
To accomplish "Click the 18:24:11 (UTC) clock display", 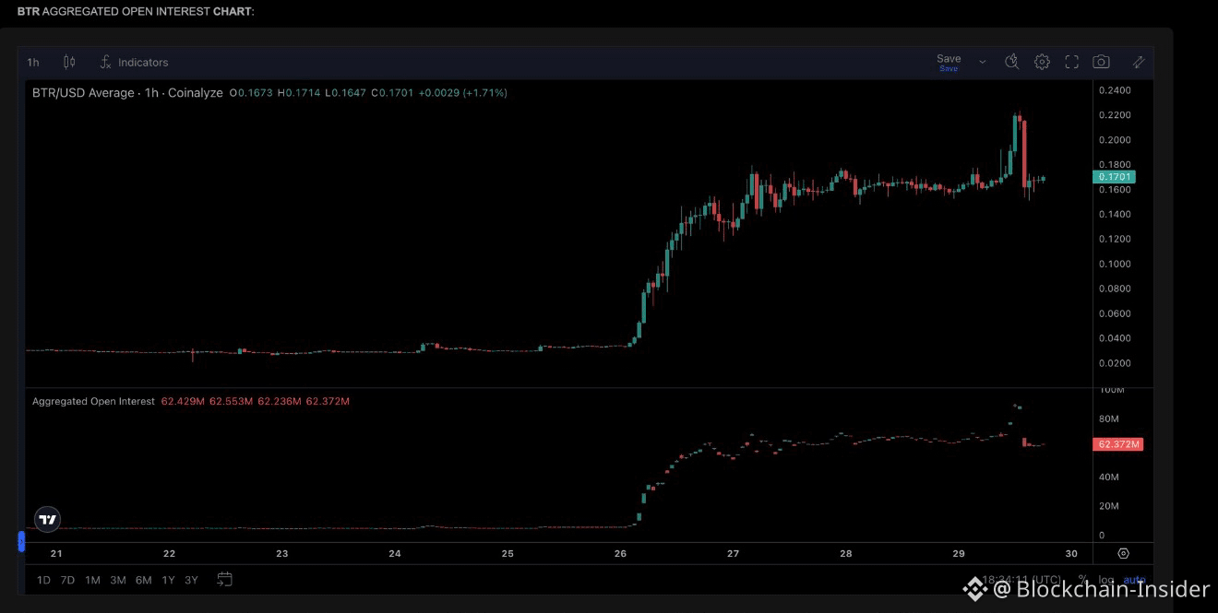I will point(1021,580).
